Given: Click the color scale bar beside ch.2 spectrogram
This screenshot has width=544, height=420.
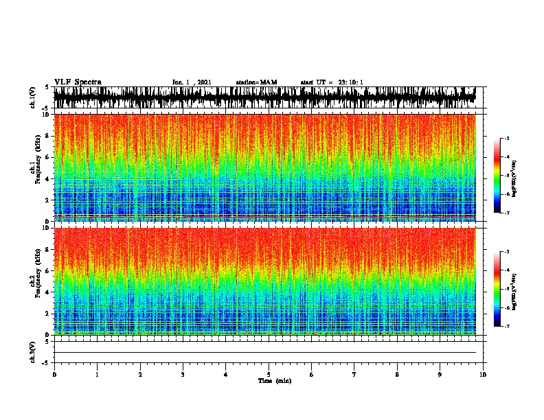Looking at the screenshot, I should tap(497, 289).
